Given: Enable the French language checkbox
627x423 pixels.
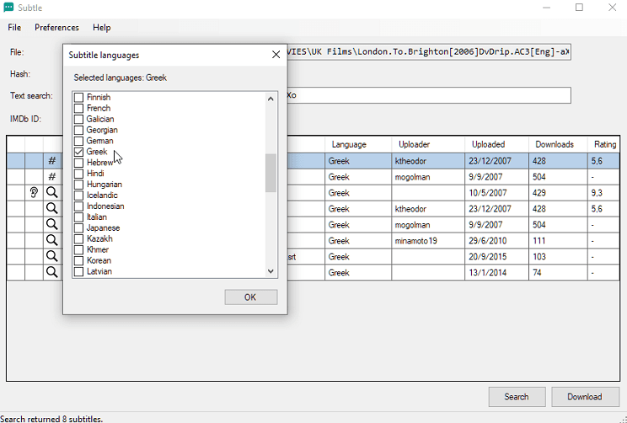Looking at the screenshot, I should tap(78, 108).
